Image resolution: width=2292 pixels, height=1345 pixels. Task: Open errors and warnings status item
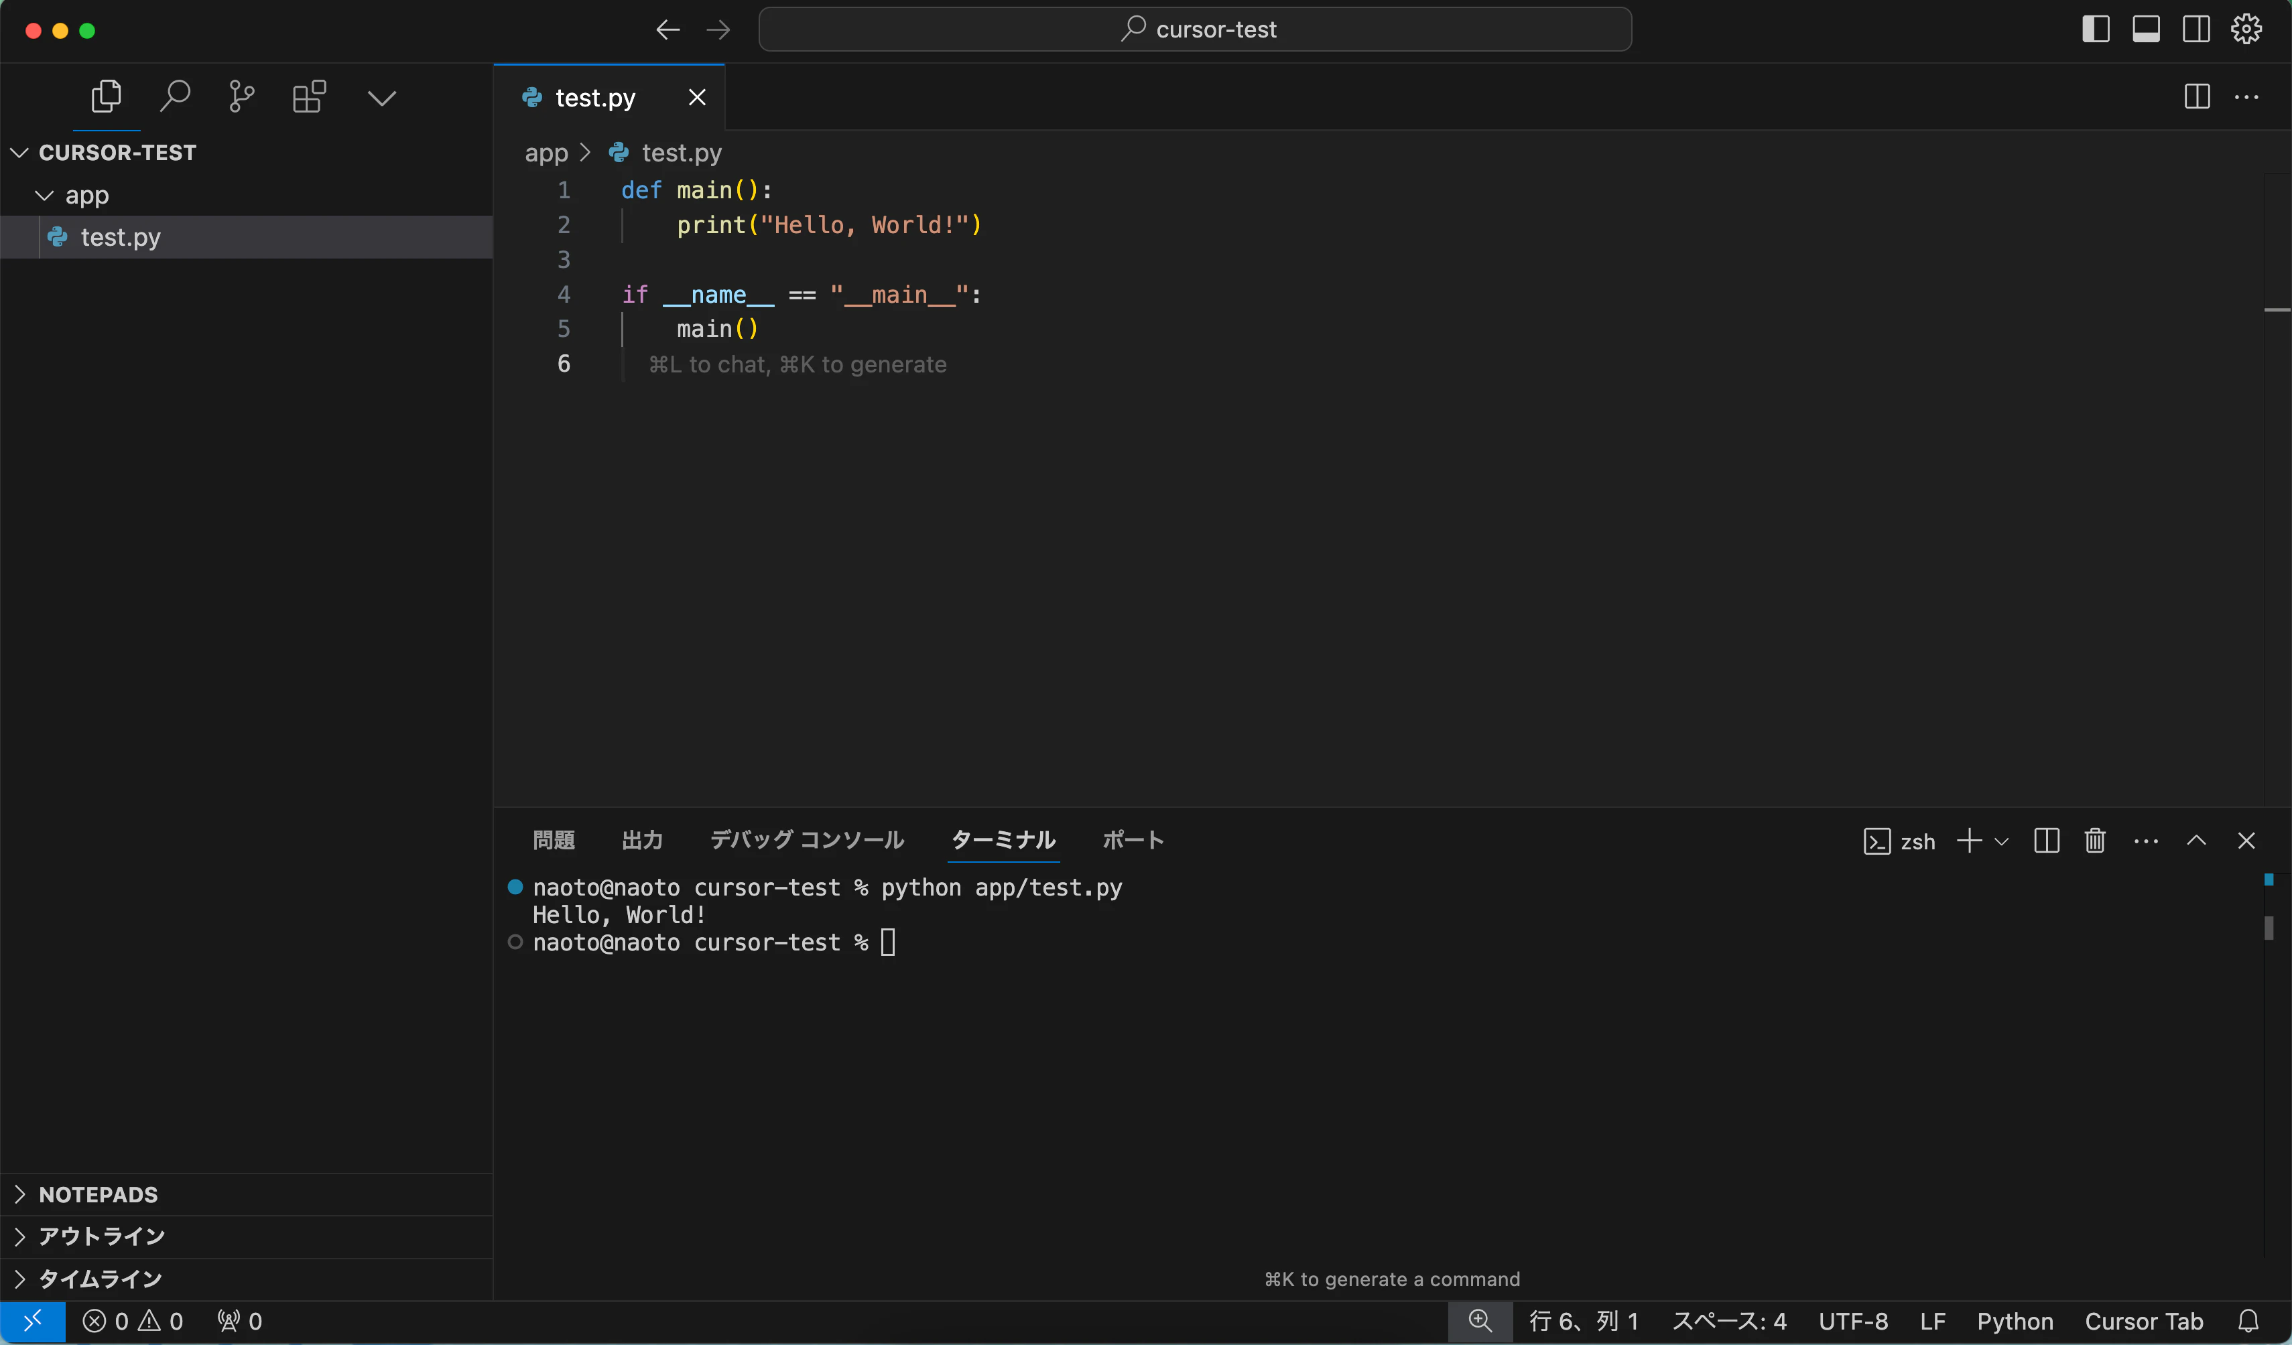133,1322
